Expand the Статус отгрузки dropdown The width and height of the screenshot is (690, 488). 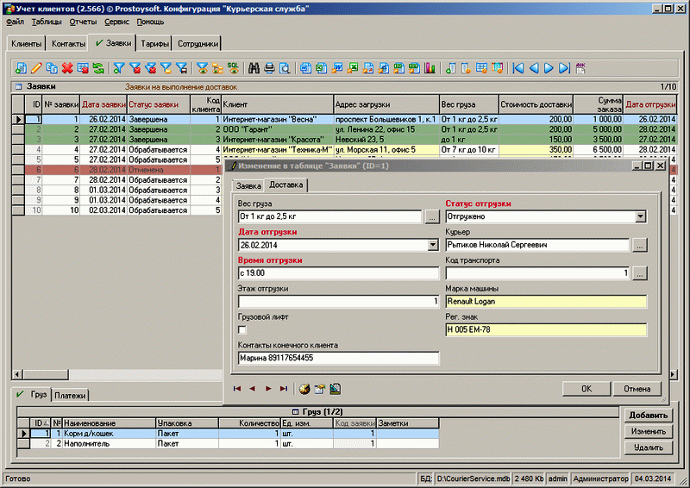click(x=640, y=217)
